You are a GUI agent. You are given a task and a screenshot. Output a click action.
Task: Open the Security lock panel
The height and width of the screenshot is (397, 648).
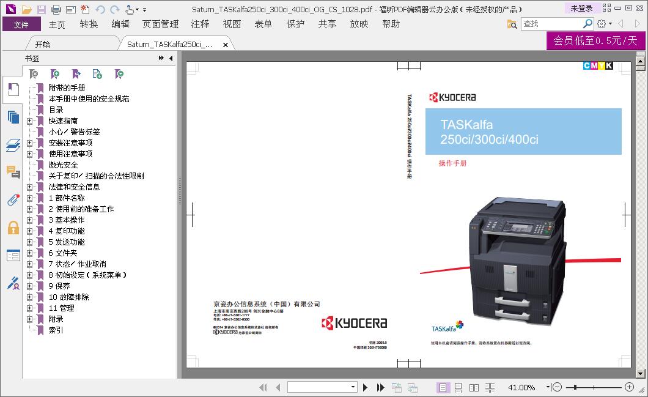tap(13, 228)
